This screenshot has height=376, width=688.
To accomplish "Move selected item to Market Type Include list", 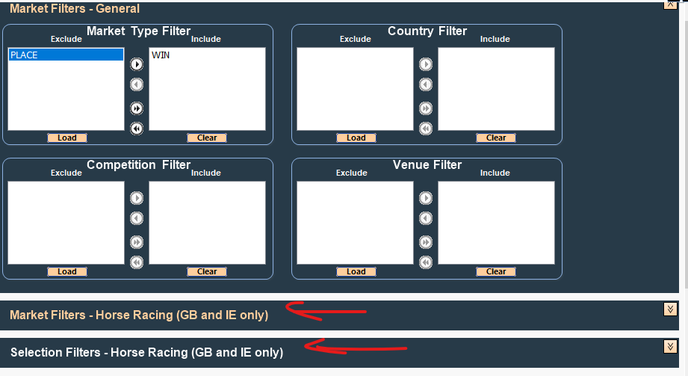I will tap(137, 64).
